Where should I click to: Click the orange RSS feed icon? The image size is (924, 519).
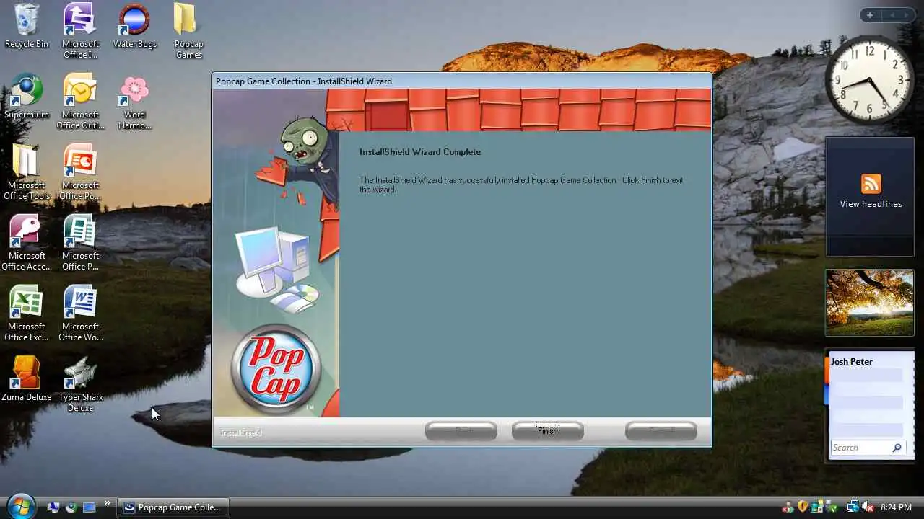(871, 183)
